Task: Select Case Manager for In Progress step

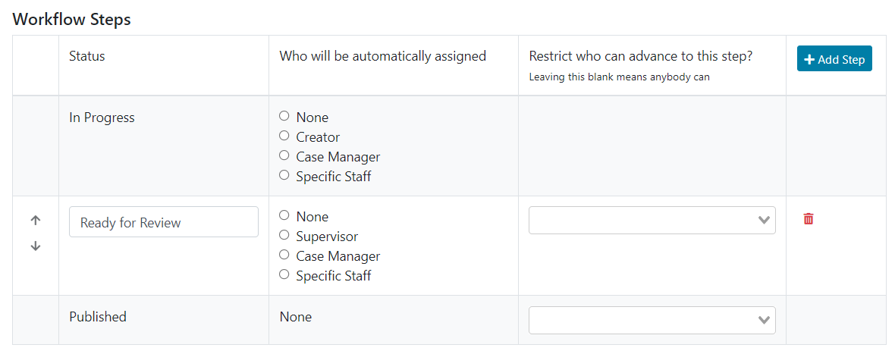Action: point(284,156)
